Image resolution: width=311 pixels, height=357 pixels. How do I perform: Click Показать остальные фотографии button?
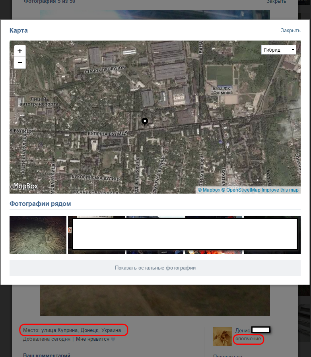(155, 268)
